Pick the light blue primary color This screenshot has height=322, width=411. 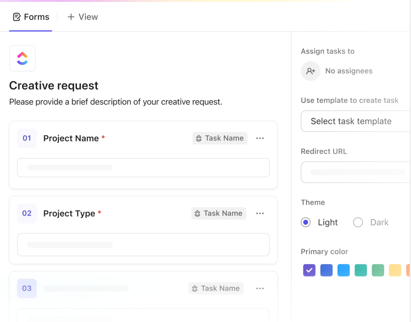343,270
